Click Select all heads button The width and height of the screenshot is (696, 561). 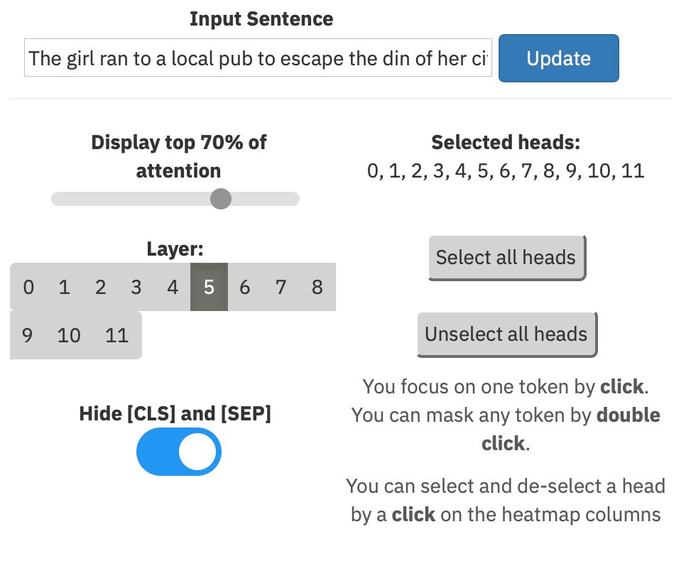click(x=507, y=258)
